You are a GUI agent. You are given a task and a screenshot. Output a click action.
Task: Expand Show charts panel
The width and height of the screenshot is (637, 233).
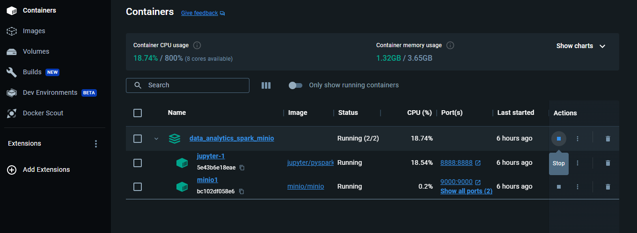click(x=580, y=46)
